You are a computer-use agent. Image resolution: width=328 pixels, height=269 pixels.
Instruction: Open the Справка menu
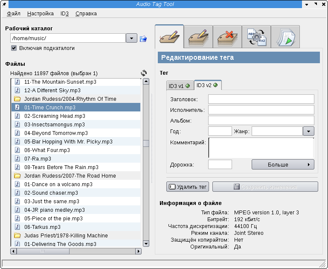click(x=86, y=14)
